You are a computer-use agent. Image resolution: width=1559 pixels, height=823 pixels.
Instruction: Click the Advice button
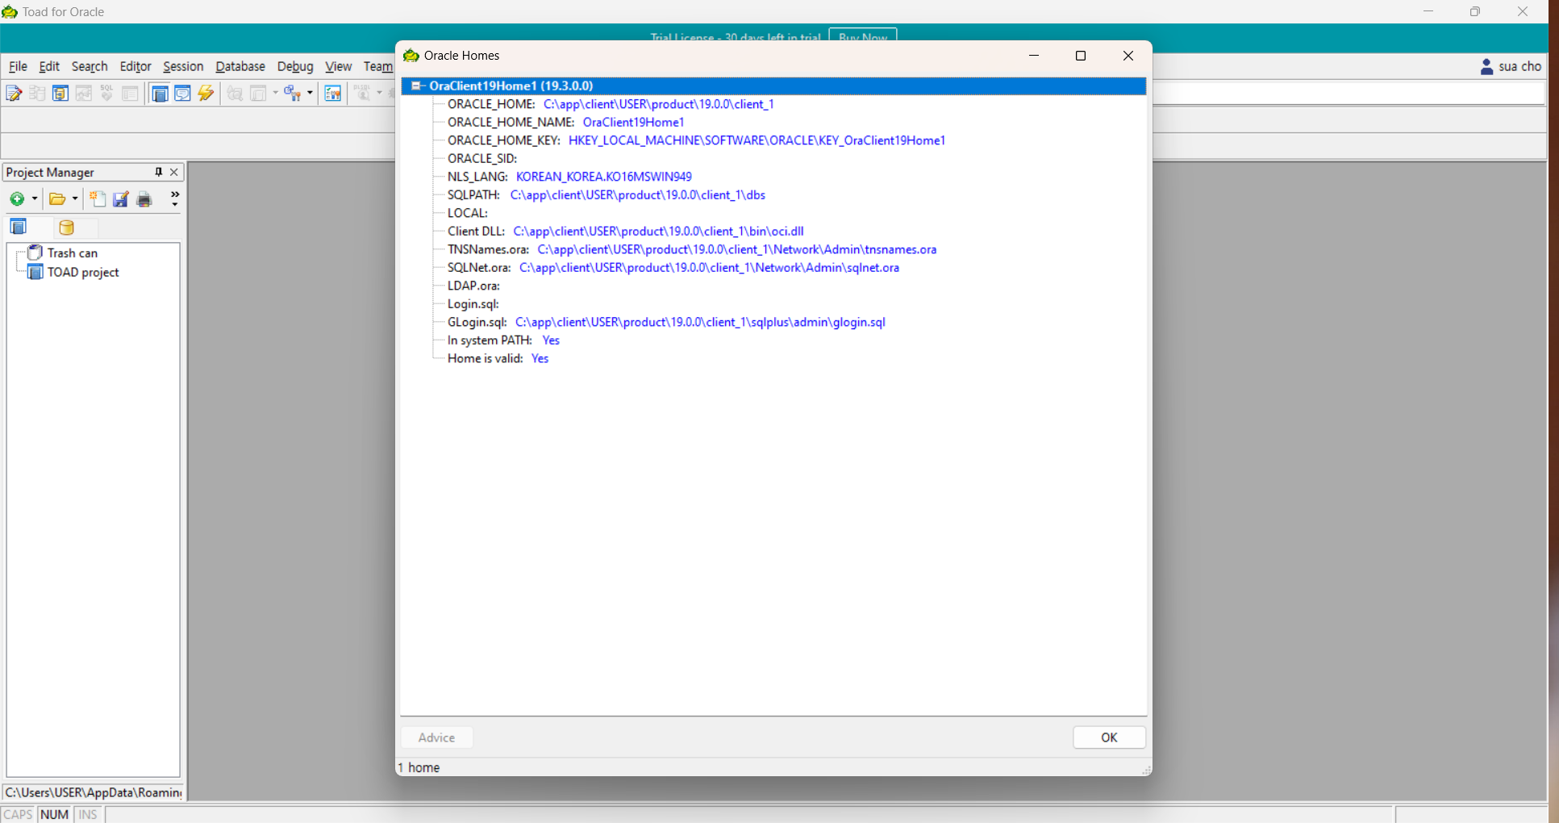(x=436, y=737)
